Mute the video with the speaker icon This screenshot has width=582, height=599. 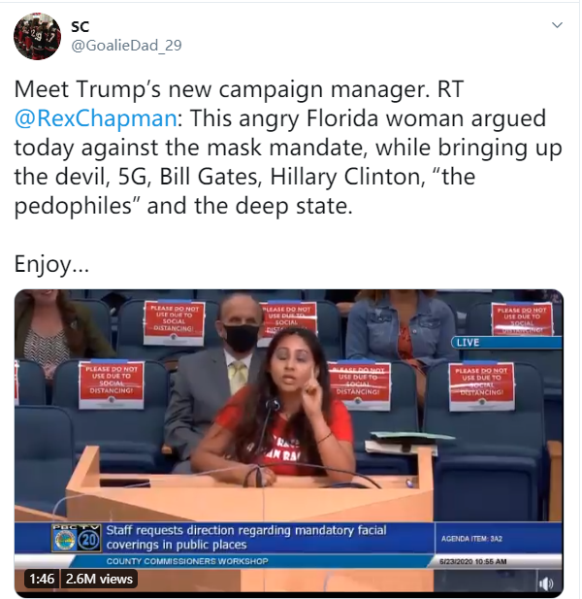click(x=546, y=583)
